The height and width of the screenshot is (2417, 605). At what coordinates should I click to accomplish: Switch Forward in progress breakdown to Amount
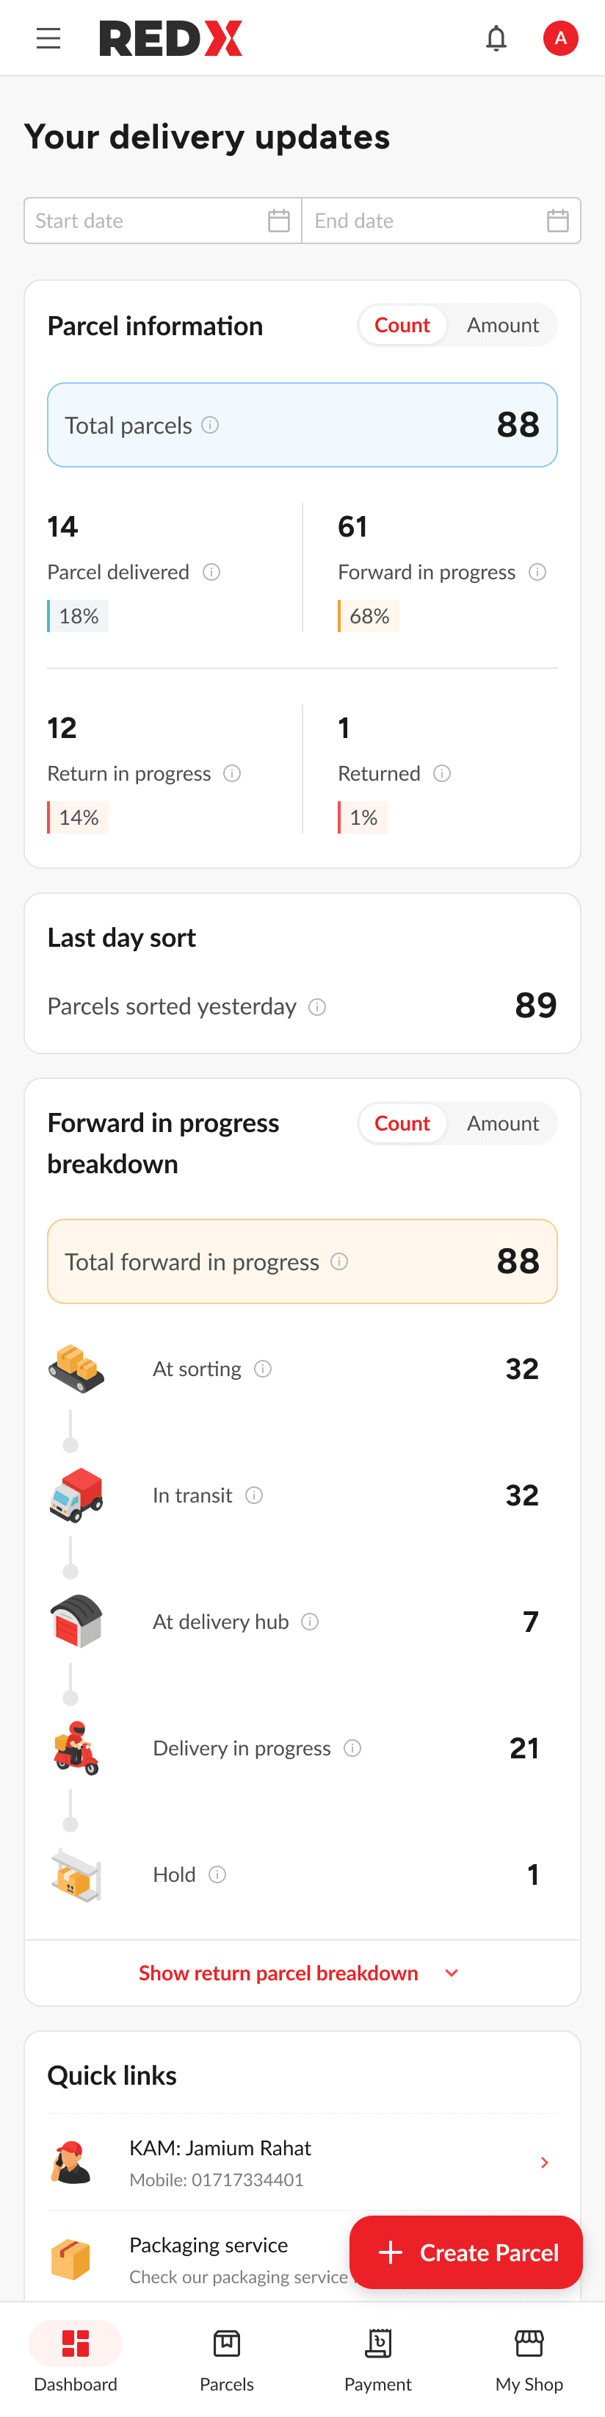click(502, 1123)
